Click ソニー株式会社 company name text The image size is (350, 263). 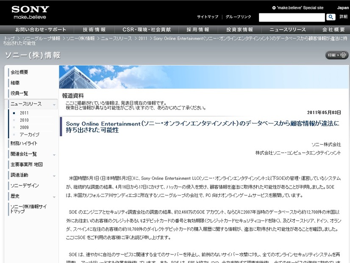(x=326, y=145)
